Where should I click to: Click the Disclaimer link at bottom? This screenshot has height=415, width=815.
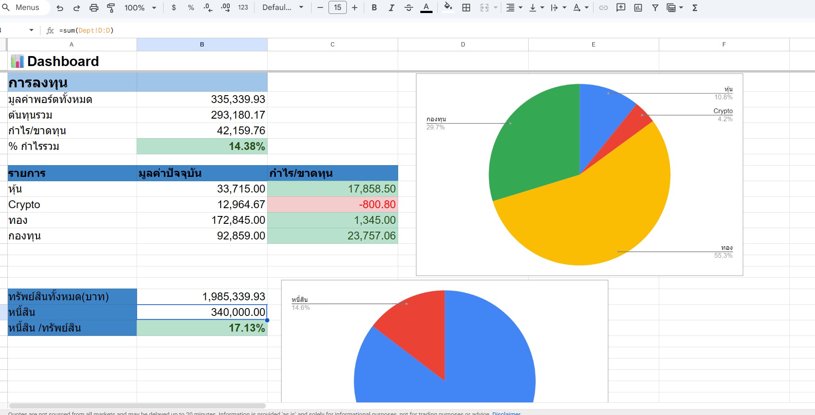pyautogui.click(x=506, y=413)
